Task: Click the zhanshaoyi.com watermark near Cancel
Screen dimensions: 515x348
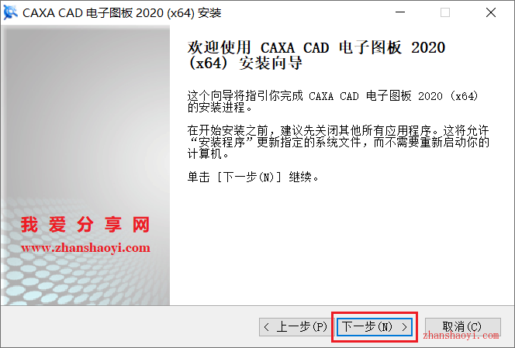Action: pos(461,336)
